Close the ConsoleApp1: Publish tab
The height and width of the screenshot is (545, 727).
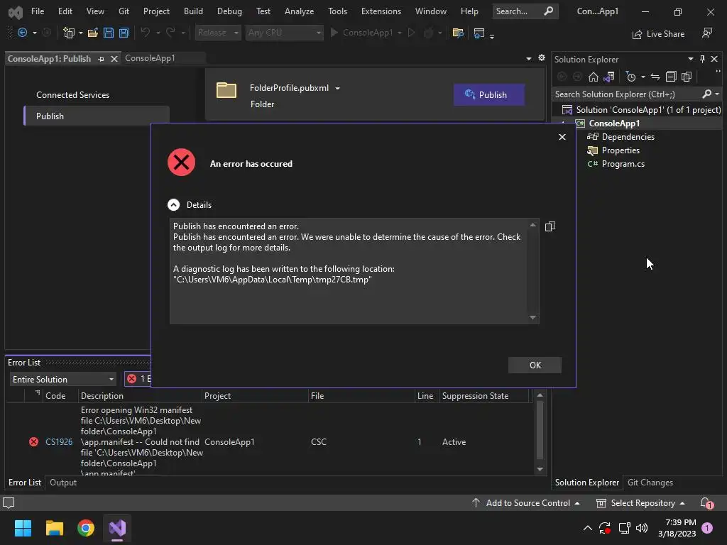[x=114, y=59]
